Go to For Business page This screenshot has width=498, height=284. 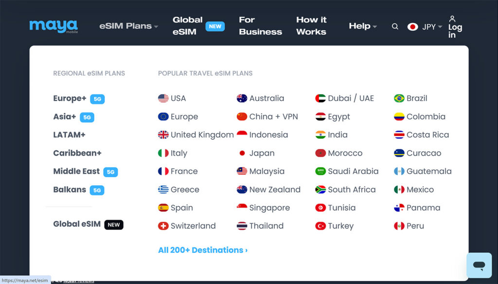click(x=260, y=26)
